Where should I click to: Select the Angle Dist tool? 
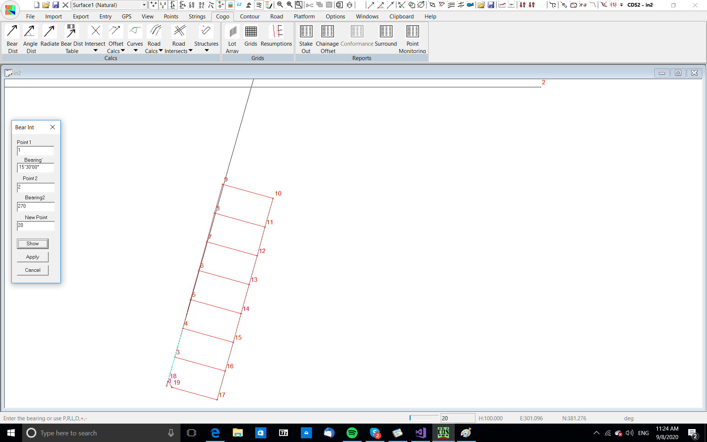pyautogui.click(x=30, y=32)
